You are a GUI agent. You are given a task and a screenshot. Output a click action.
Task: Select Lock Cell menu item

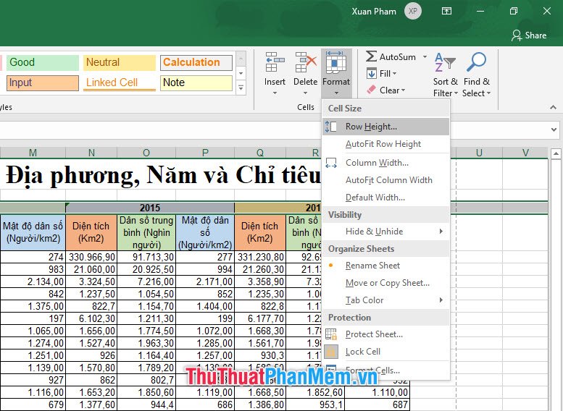(386, 352)
